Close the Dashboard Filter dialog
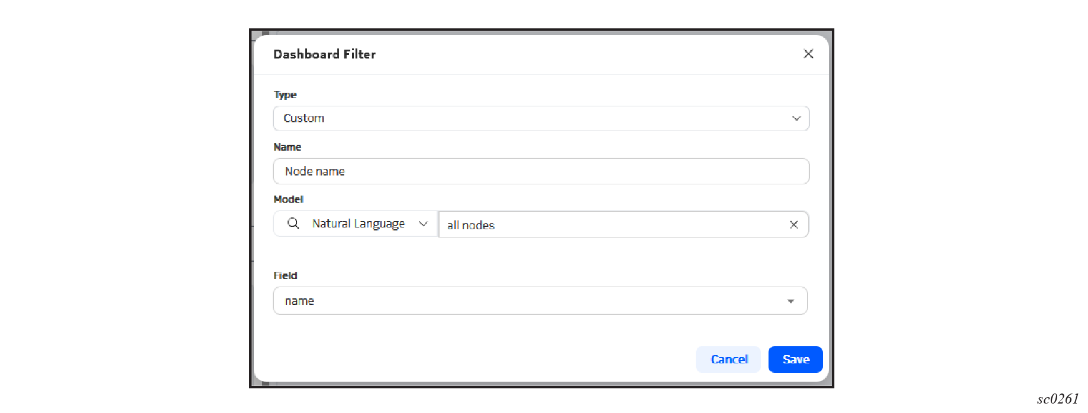Viewport: 1088px width, 413px height. pyautogui.click(x=808, y=54)
